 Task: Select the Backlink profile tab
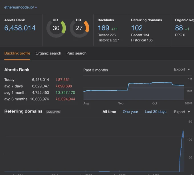click(17, 53)
